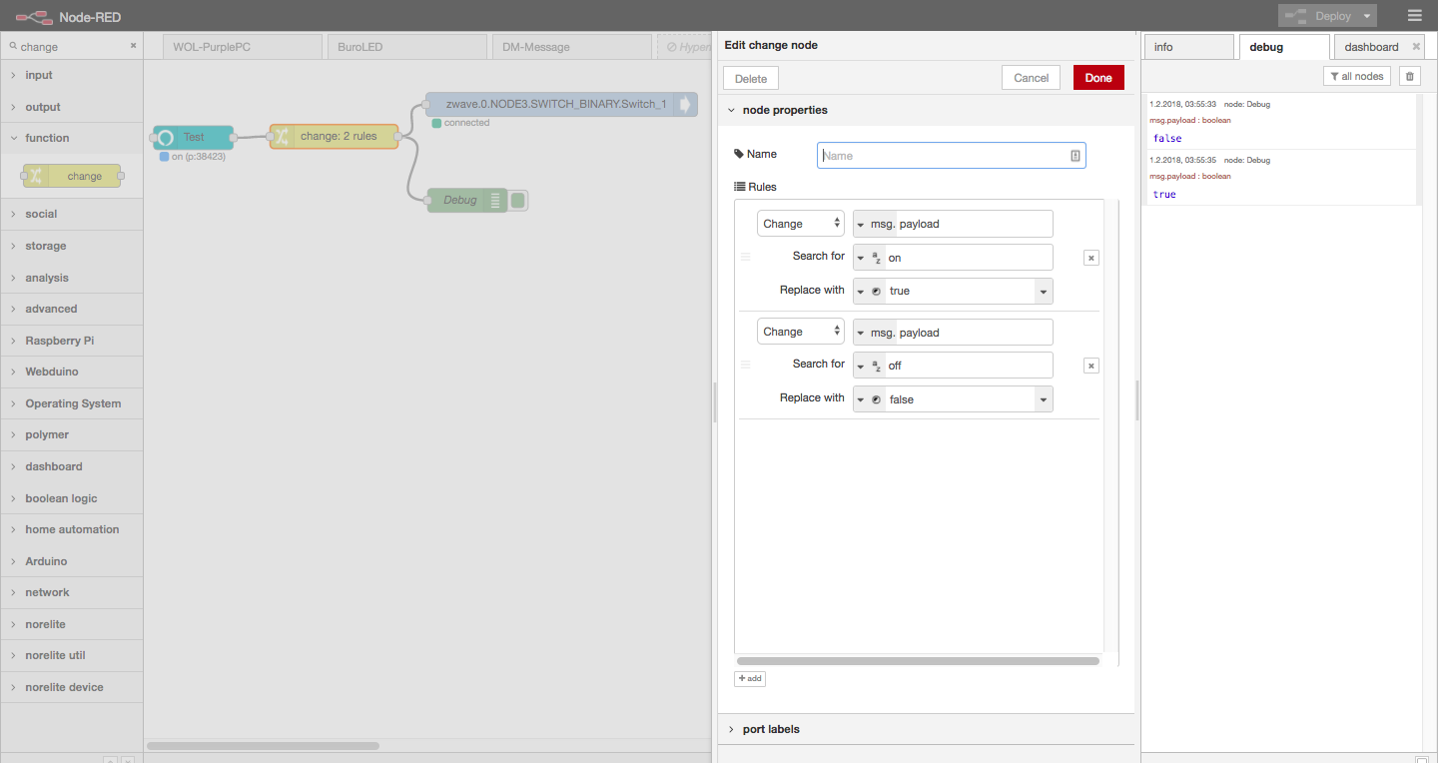Click the palette search input
The width and height of the screenshot is (1438, 763).
[72, 47]
